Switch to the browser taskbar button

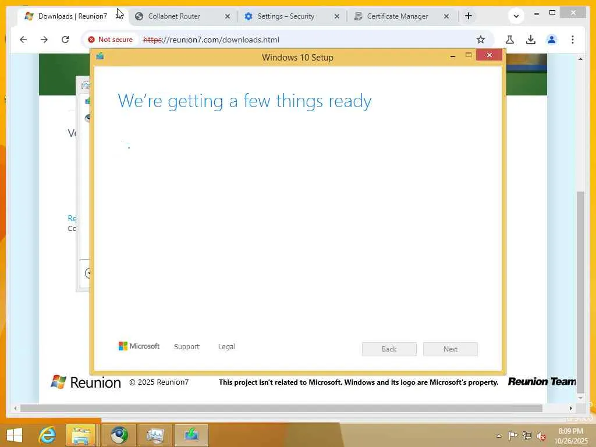coord(119,435)
